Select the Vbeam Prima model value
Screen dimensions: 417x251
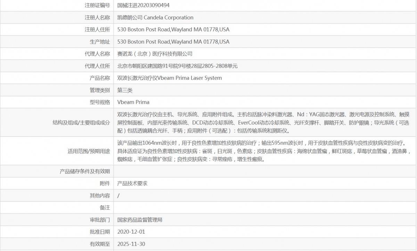133,102
